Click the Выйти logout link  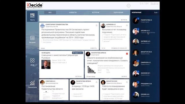tap(154, 3)
